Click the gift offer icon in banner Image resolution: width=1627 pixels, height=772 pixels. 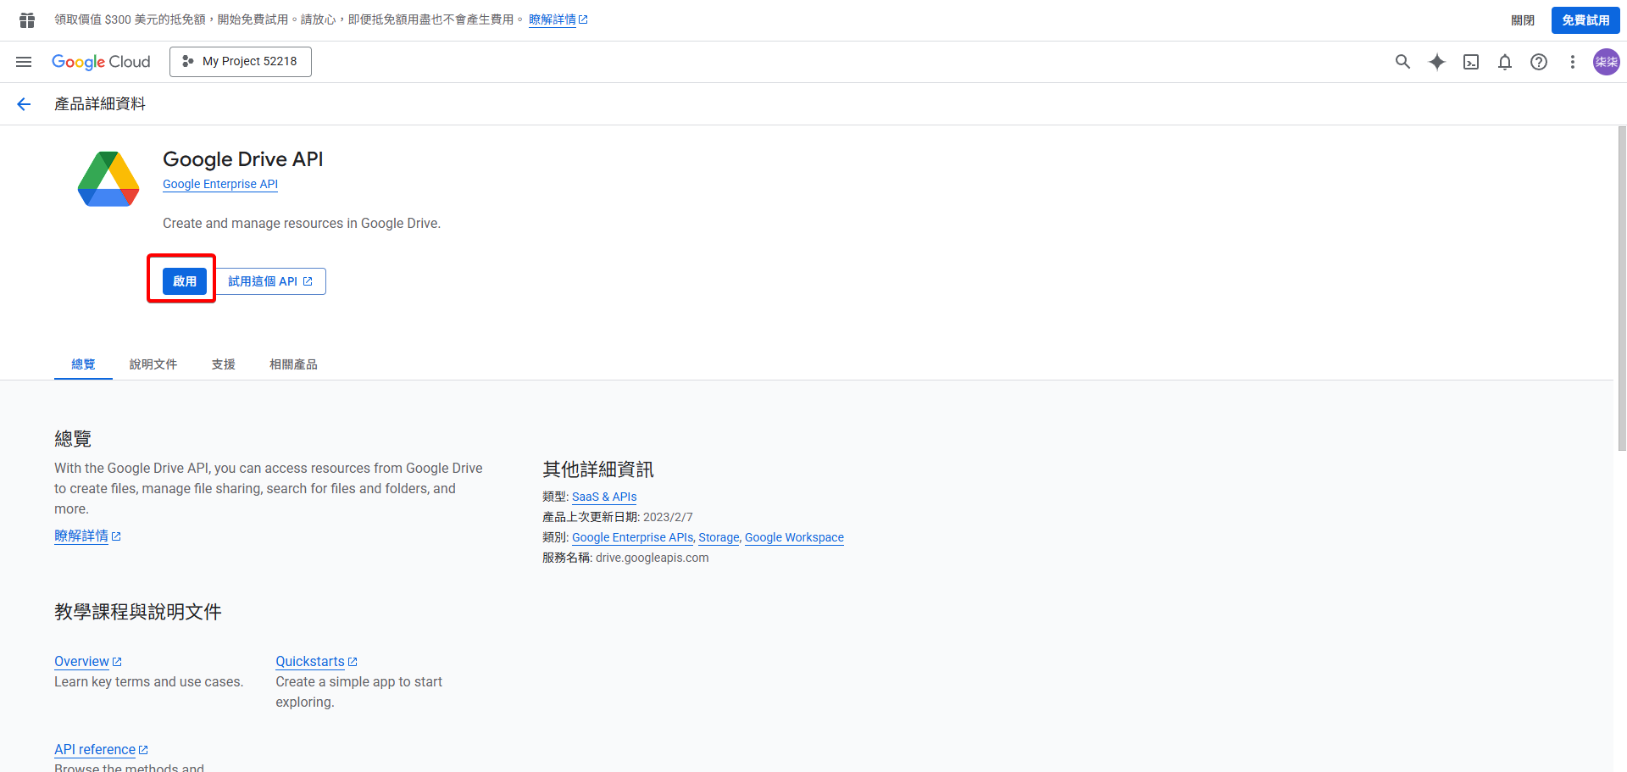(25, 19)
